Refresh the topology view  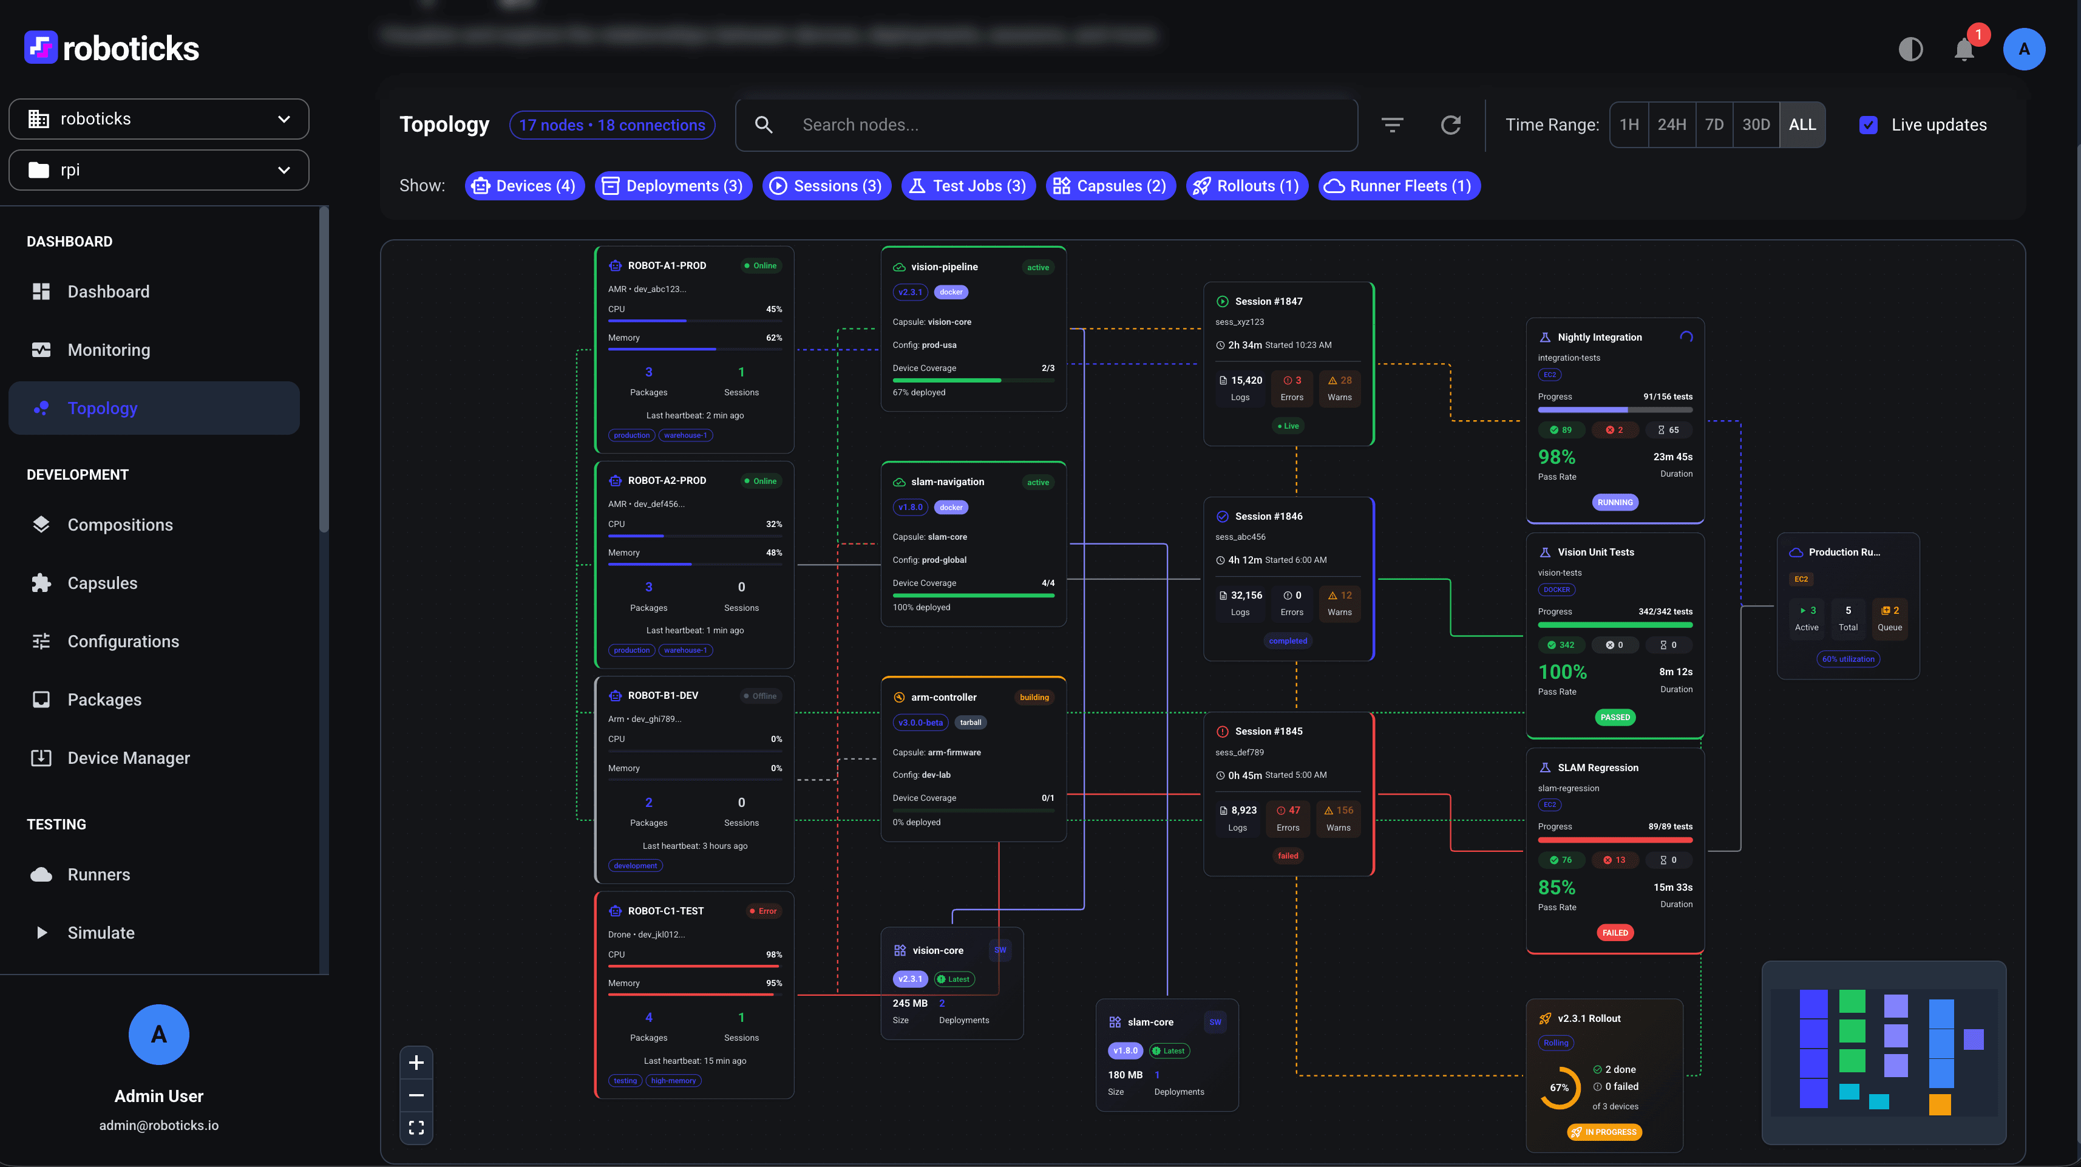(1451, 124)
